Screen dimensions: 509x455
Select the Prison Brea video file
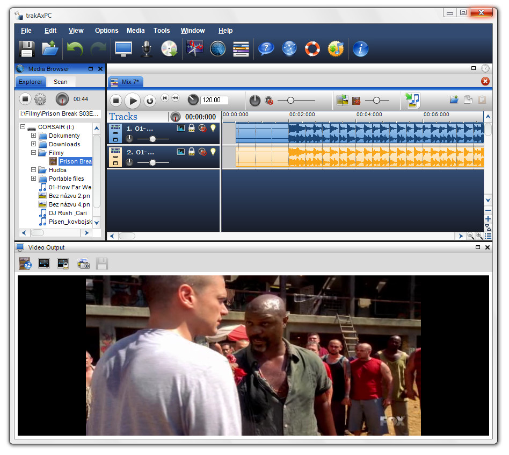click(71, 161)
